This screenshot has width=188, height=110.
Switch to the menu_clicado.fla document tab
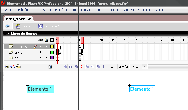point(19,19)
